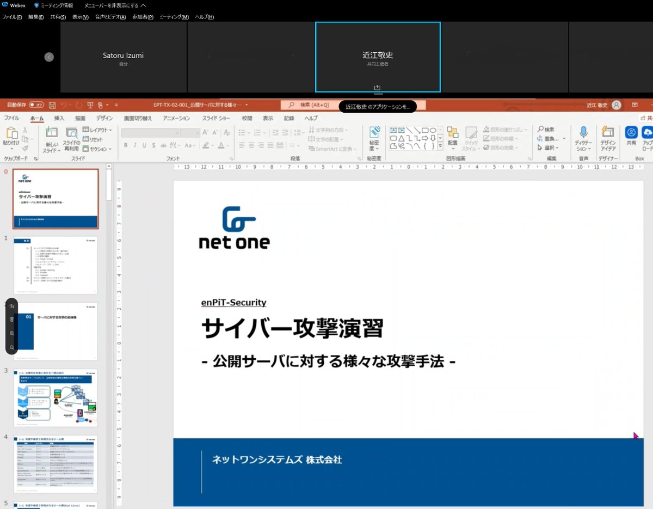Click the bullets list icon
The height and width of the screenshot is (509, 653).
(x=242, y=132)
